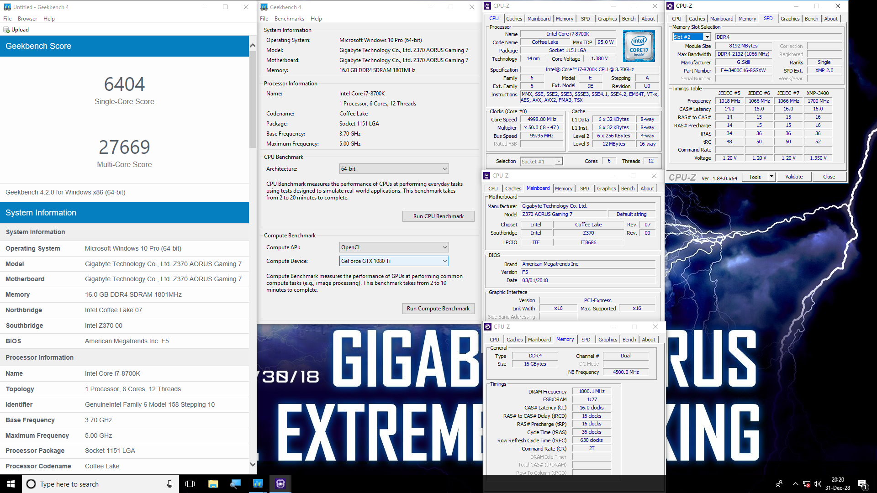
Task: Open File Explorer from taskbar
Action: (213, 484)
